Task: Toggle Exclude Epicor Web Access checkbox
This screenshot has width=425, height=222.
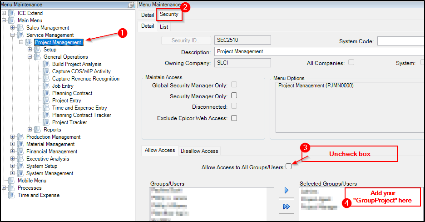Action: (x=234, y=118)
